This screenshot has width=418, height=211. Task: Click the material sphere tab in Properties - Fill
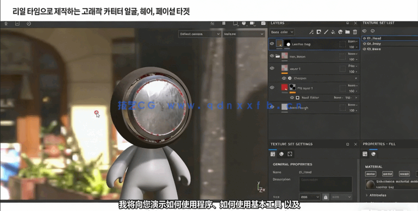[373, 154]
